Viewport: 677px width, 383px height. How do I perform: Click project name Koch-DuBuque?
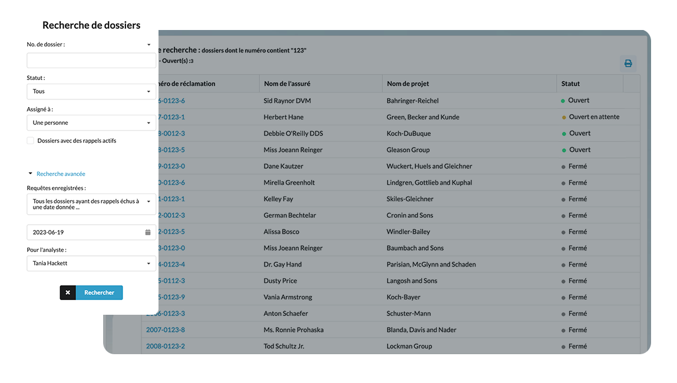click(x=408, y=134)
